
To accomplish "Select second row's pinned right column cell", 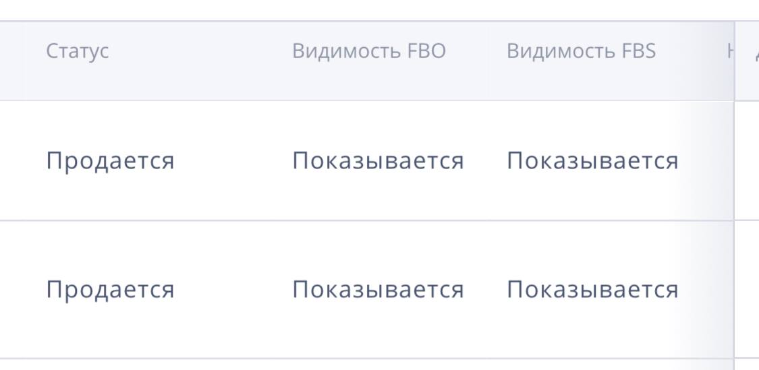I will pos(748,289).
